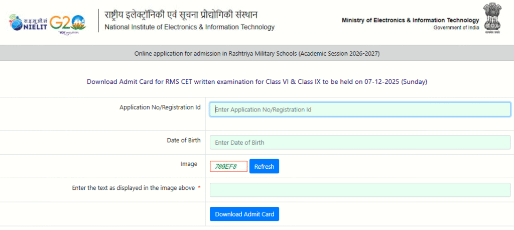Click the captcha text entry field
Viewport: 514px width, 230px height.
pos(360,190)
